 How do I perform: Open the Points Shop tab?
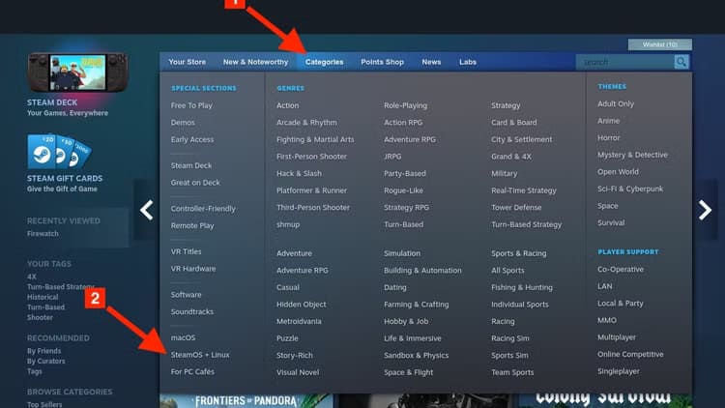(x=382, y=62)
